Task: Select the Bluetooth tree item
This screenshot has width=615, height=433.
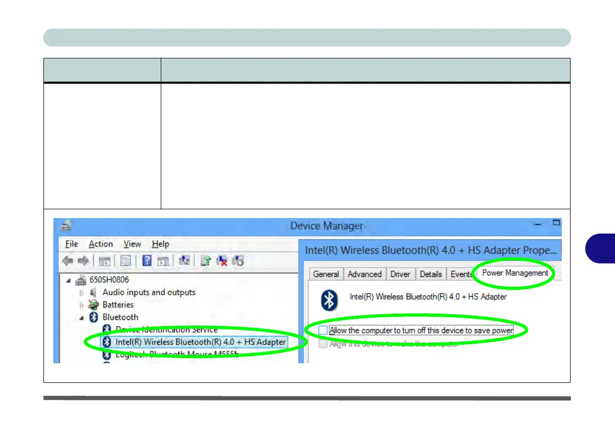Action: 120,317
